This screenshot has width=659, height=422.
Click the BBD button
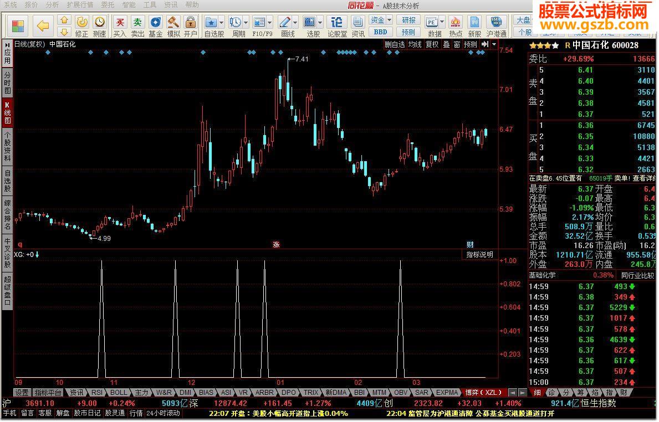coord(380,32)
